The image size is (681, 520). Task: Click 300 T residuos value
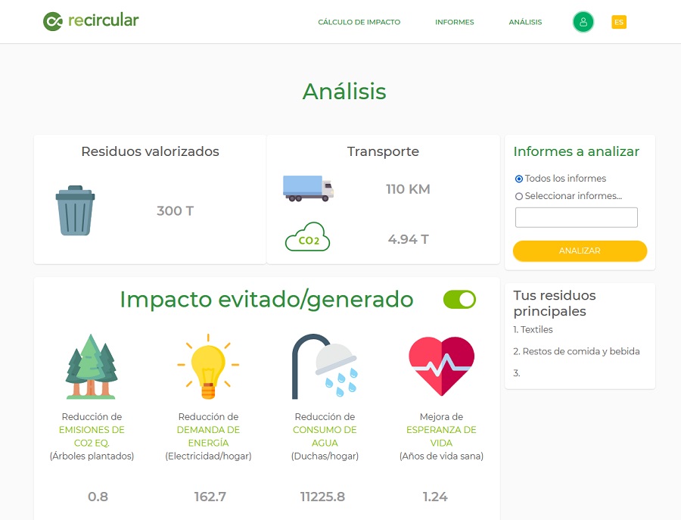click(175, 210)
